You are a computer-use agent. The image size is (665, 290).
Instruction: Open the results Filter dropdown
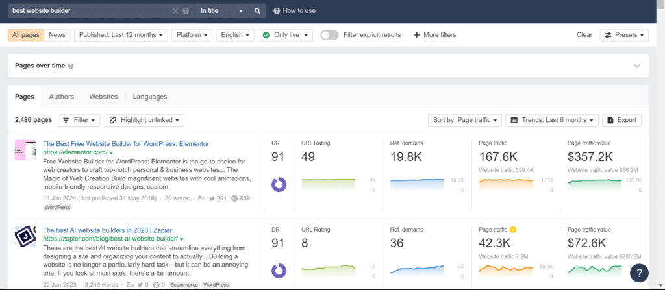pyautogui.click(x=79, y=120)
